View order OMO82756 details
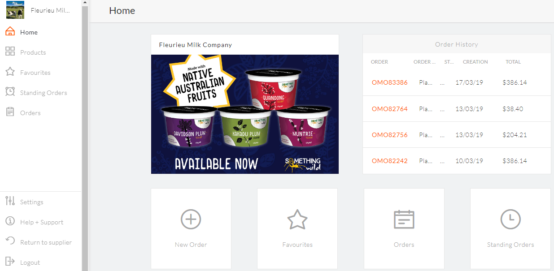Image resolution: width=554 pixels, height=271 pixels. click(x=390, y=135)
